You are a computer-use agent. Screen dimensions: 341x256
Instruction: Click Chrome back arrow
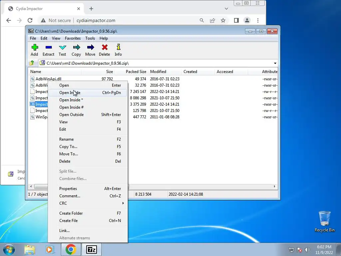click(x=9, y=20)
